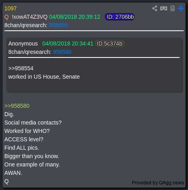Click timestamp 04/08/2018 20:39:12
Screen dimensions: 188x190
(x=75, y=17)
